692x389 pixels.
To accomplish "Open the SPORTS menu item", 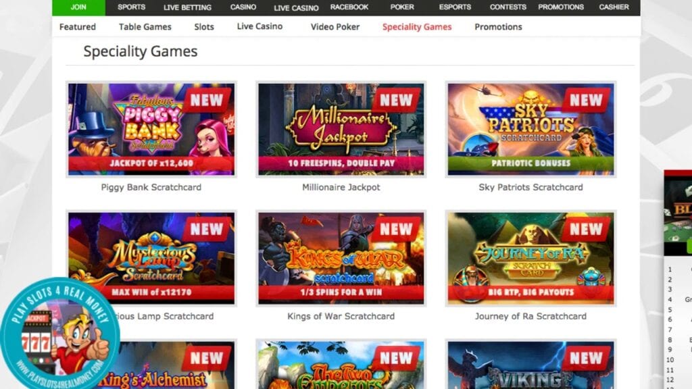I will 132,7.
